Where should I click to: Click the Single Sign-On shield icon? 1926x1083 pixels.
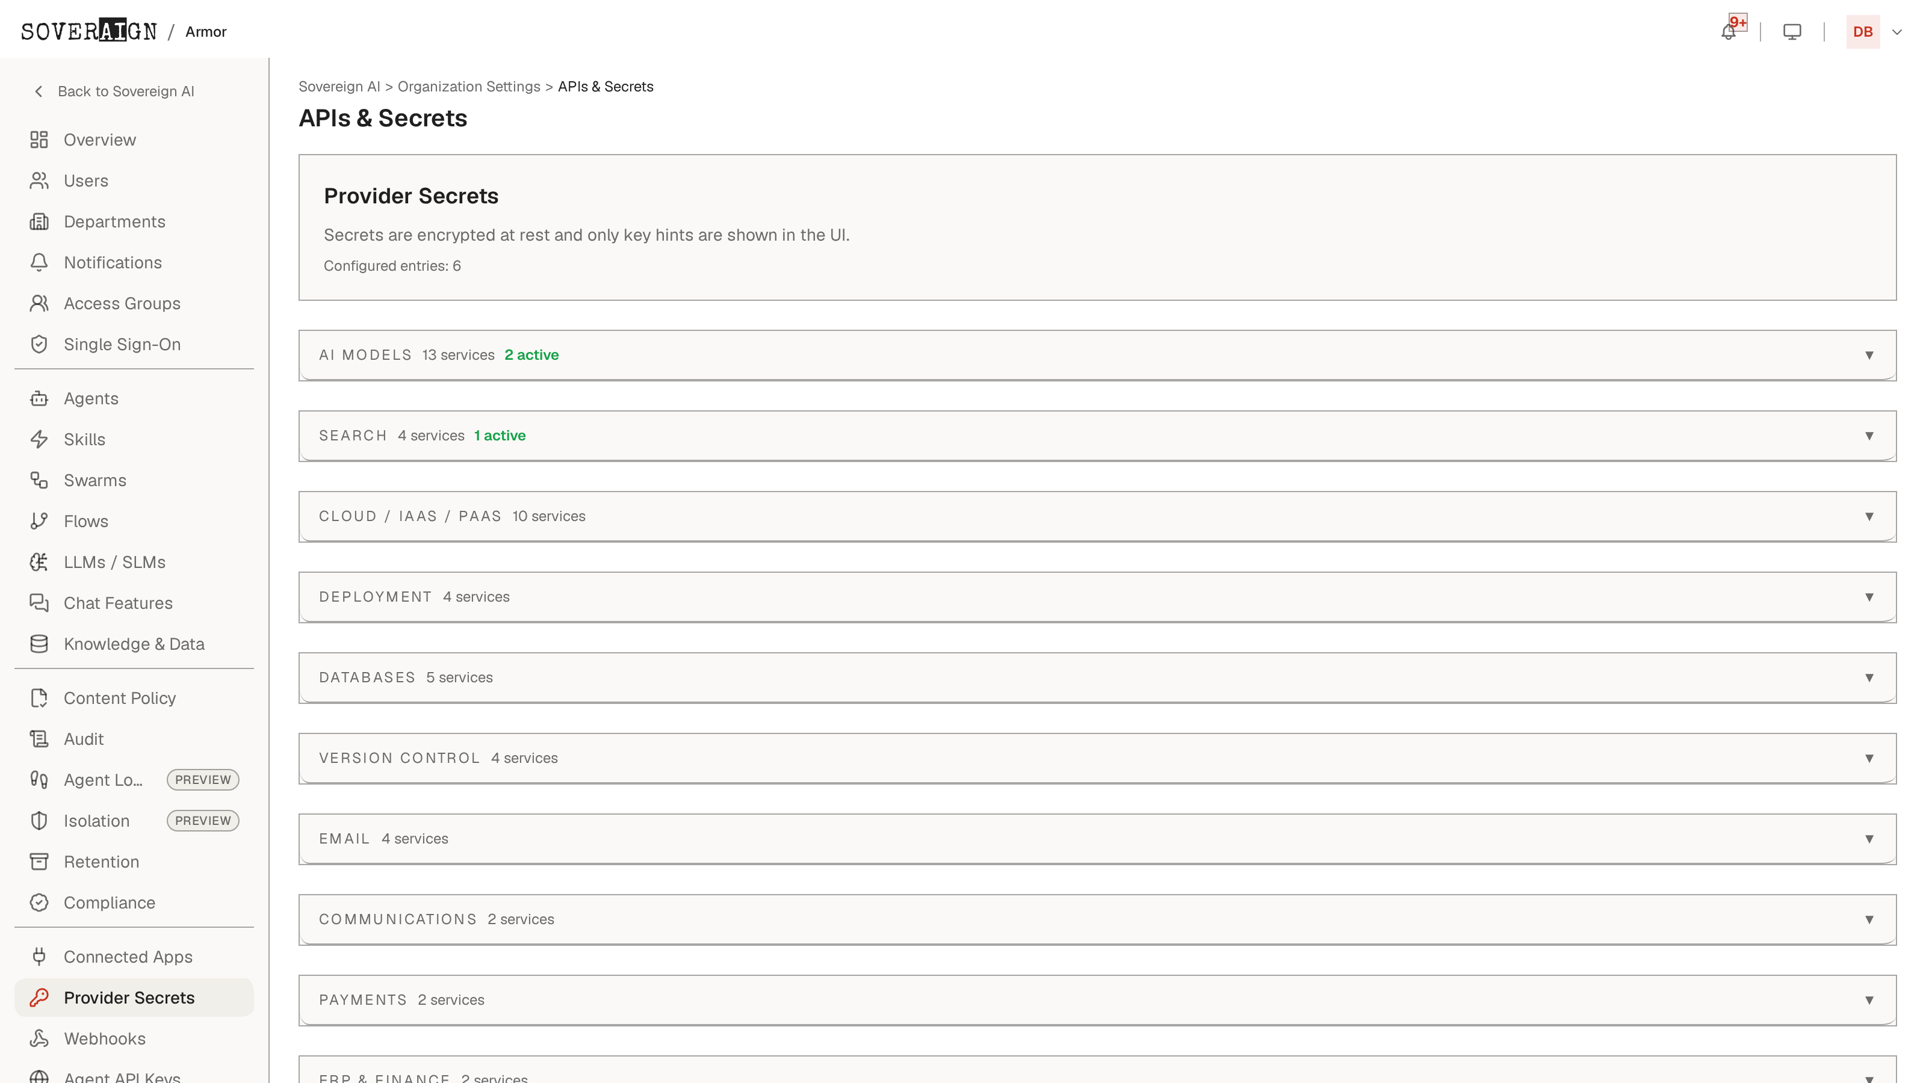[x=39, y=345]
